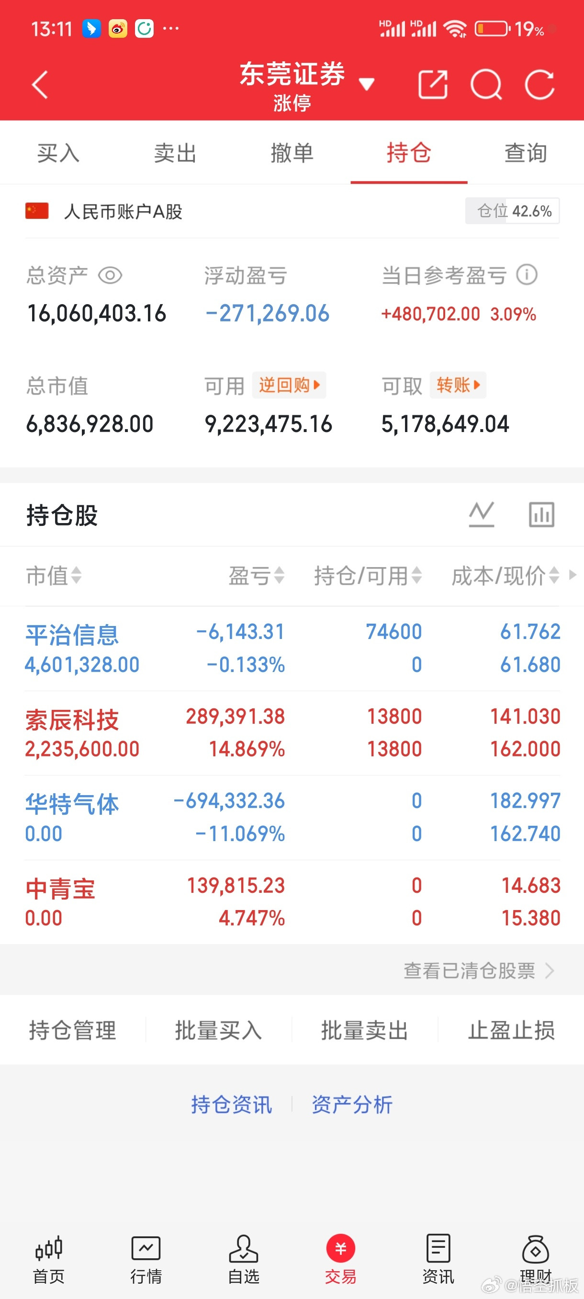Tap floating P/L value -271,269.06
This screenshot has height=1299, width=584.
tap(268, 313)
